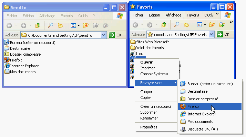Click Forward arrow in Favoris window toolbar
246x137 pixels.
[150, 25]
